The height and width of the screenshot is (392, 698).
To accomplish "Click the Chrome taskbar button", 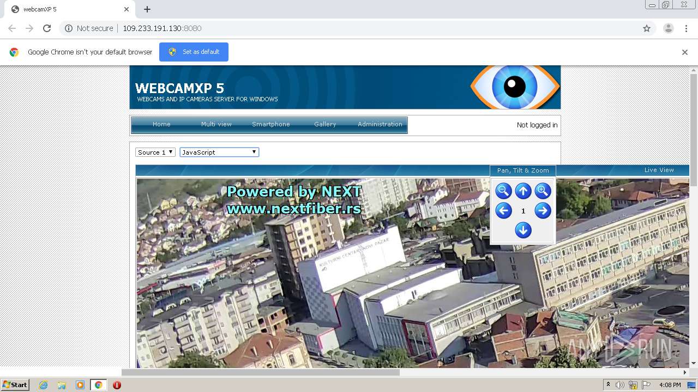I will coord(98,385).
